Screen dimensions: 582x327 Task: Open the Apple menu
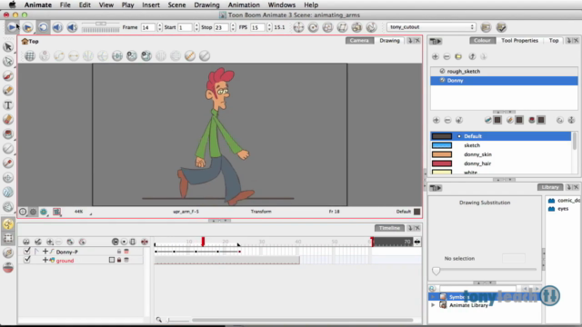(12, 5)
